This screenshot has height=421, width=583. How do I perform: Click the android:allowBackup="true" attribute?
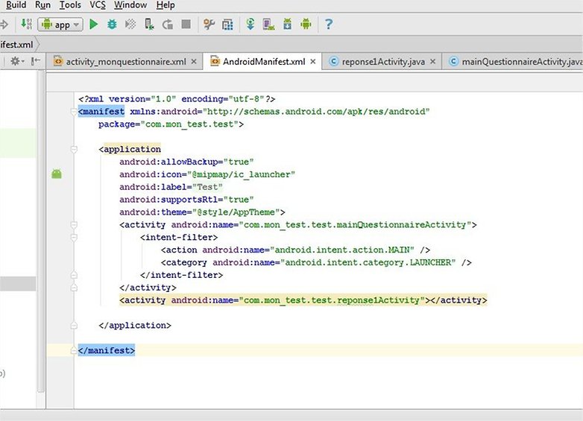pos(186,162)
